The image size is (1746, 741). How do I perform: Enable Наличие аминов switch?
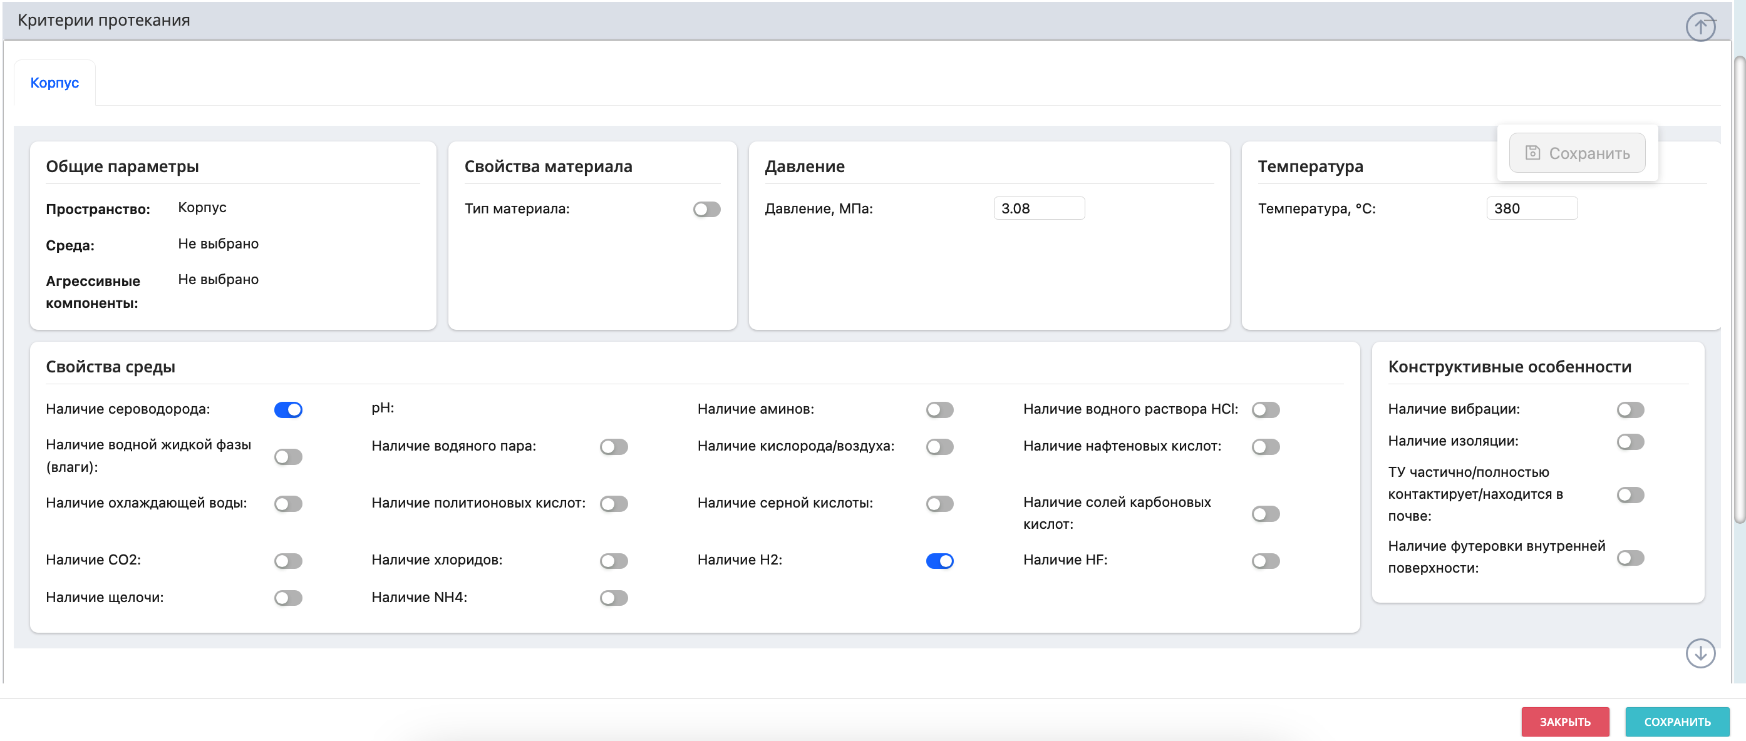click(x=939, y=410)
